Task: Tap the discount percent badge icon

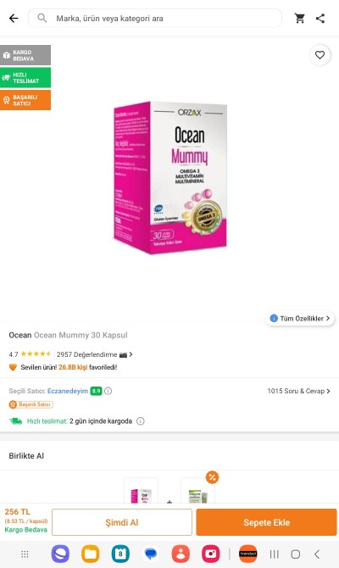Action: [212, 477]
